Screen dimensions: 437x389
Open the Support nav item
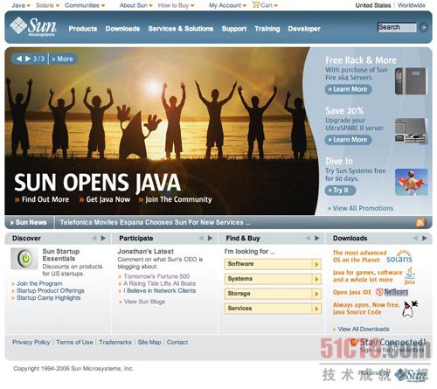pos(234,29)
